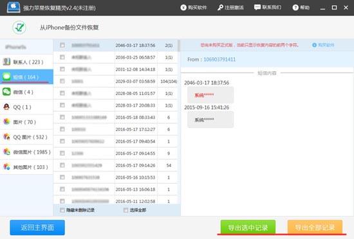The image size is (354, 239).
Task: Check the row dated 2016-05-17 09:14:26
Action: [x=62, y=165]
